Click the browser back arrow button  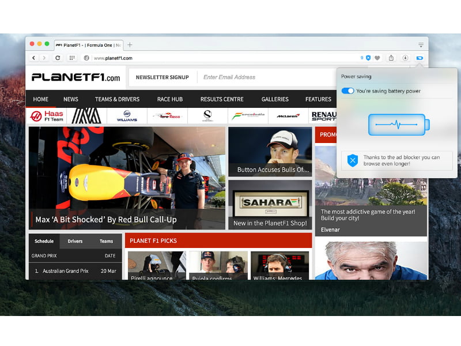click(33, 58)
